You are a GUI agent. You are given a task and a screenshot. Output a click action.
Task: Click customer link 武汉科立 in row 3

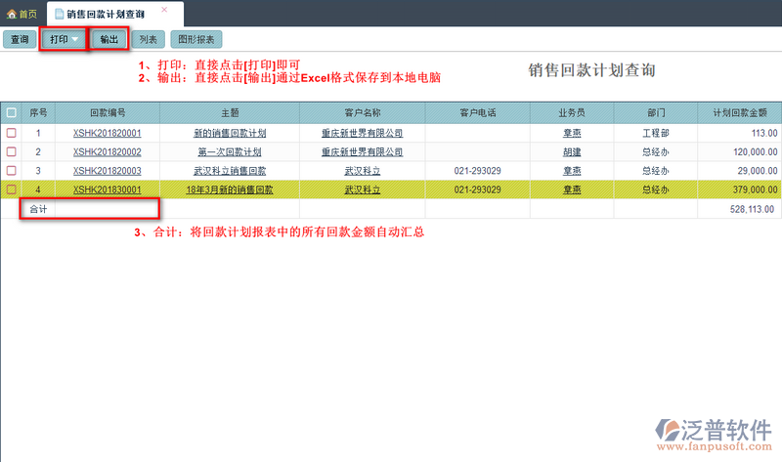tap(363, 170)
